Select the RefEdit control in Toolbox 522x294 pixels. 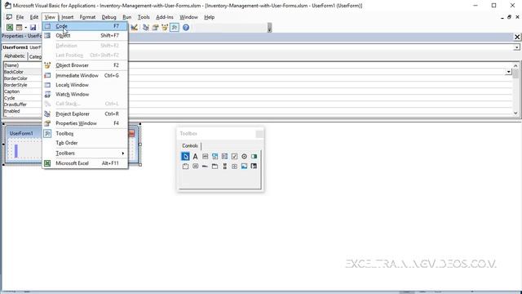[254, 166]
